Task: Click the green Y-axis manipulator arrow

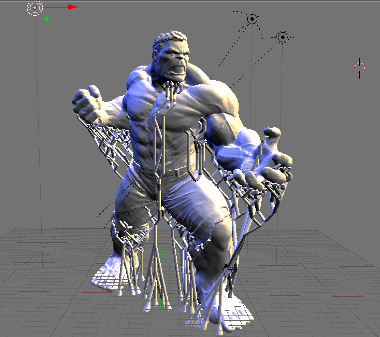Action: tap(47, 18)
